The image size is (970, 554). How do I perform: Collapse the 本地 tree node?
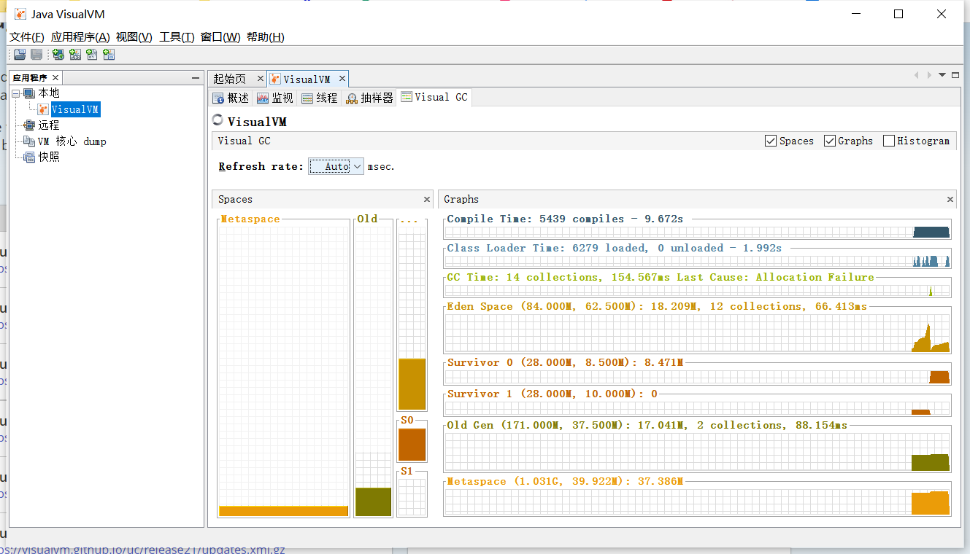click(x=15, y=93)
